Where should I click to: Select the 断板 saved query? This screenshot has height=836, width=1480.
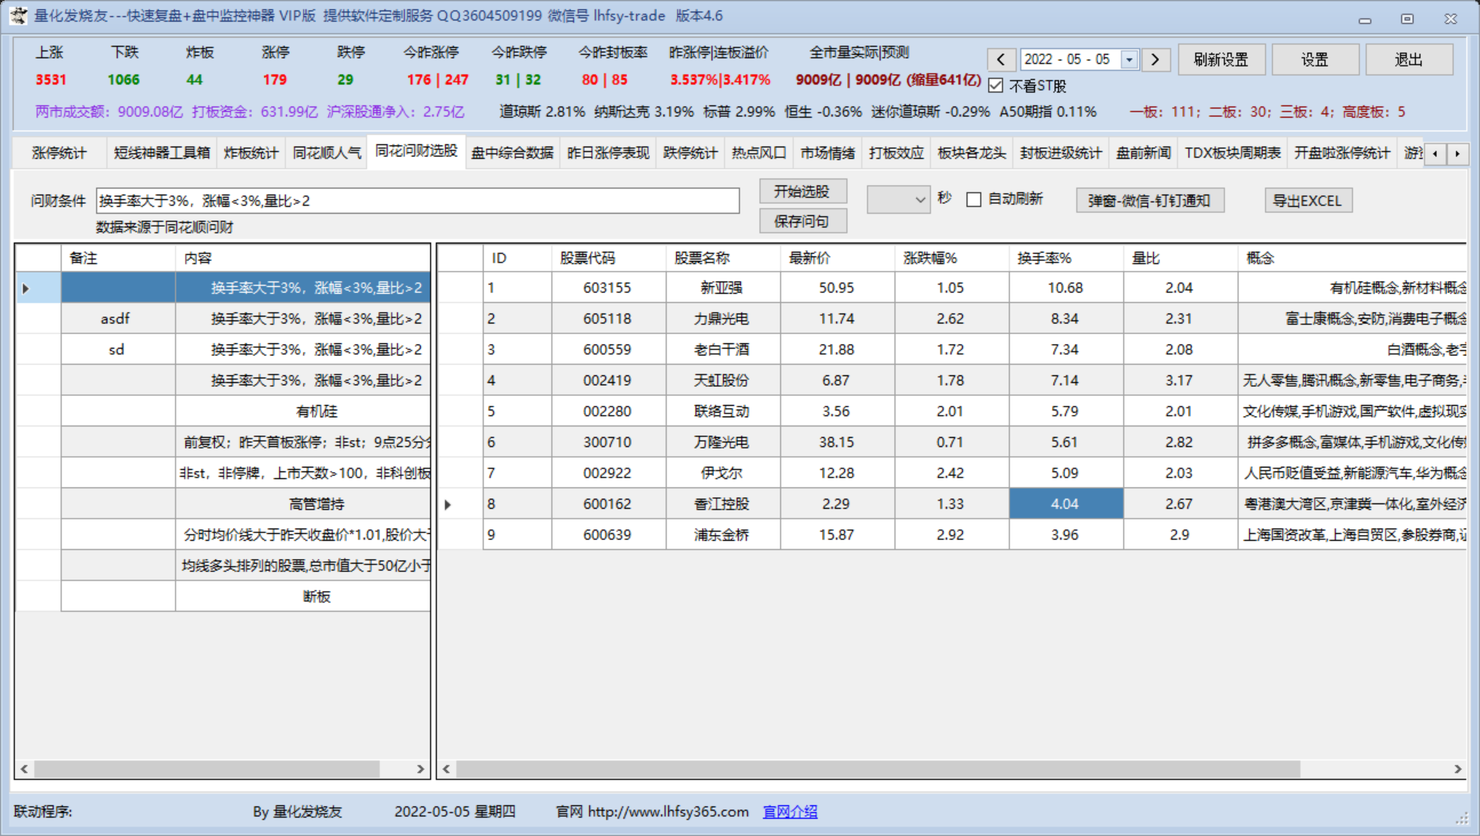(317, 596)
